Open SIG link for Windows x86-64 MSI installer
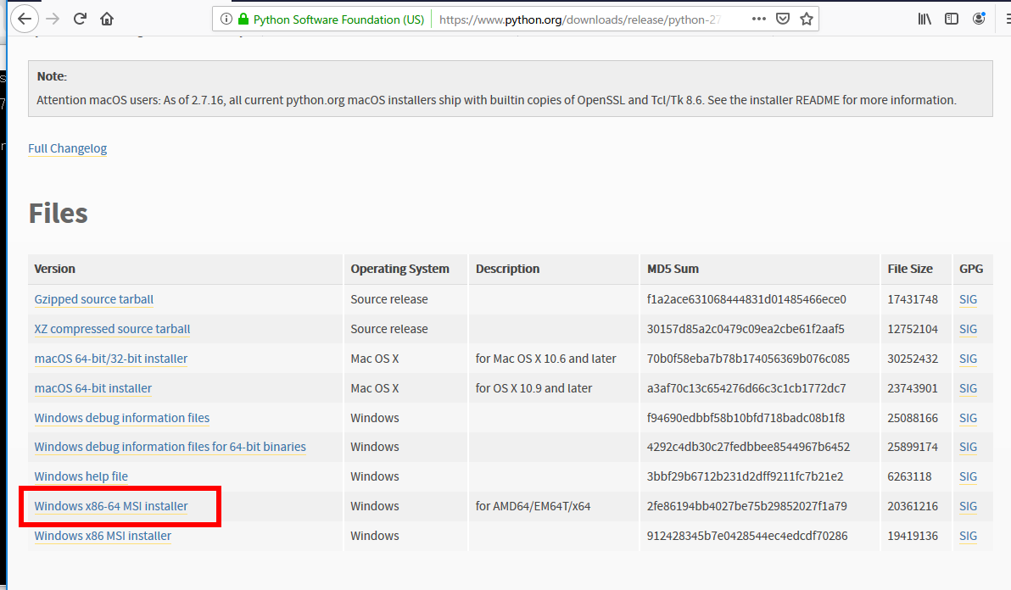The height and width of the screenshot is (590, 1011). (968, 505)
